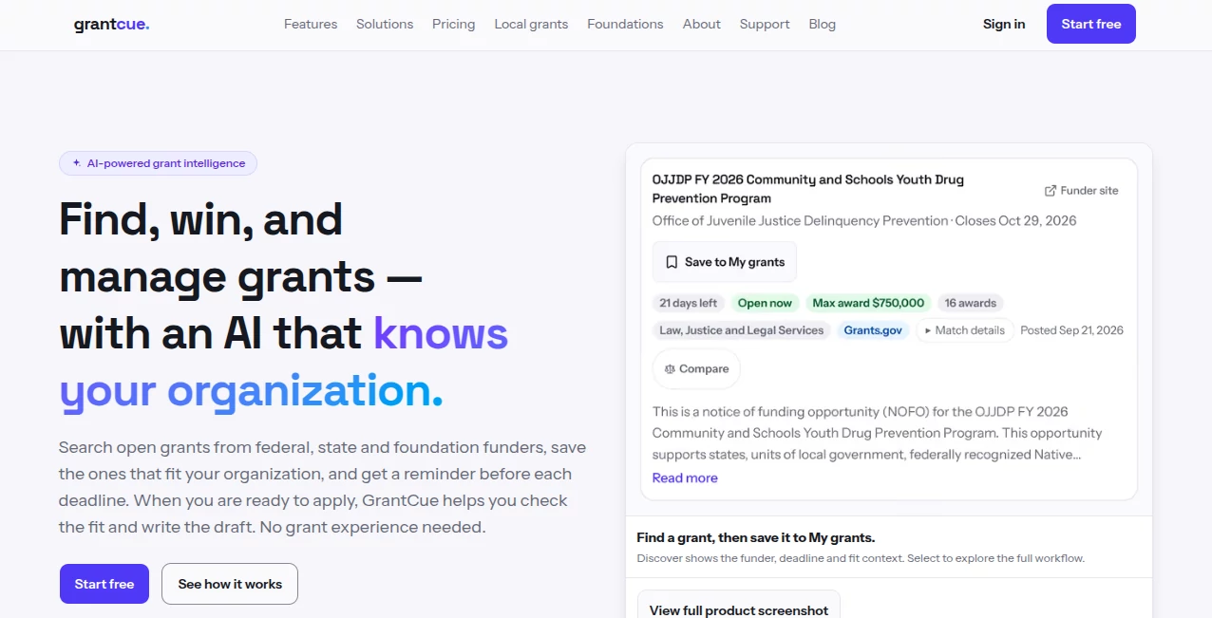Click Read more under the grant description
This screenshot has height=618, width=1212.
tap(685, 478)
